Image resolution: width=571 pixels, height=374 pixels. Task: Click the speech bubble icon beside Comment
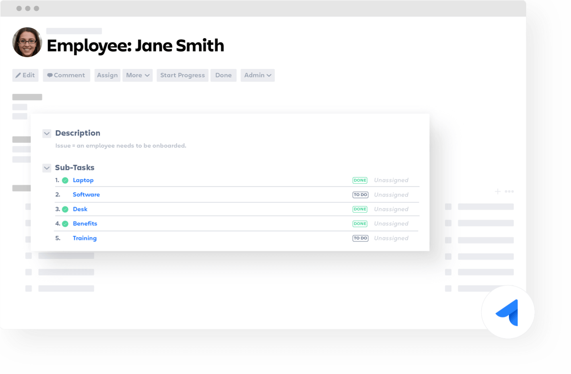point(49,75)
